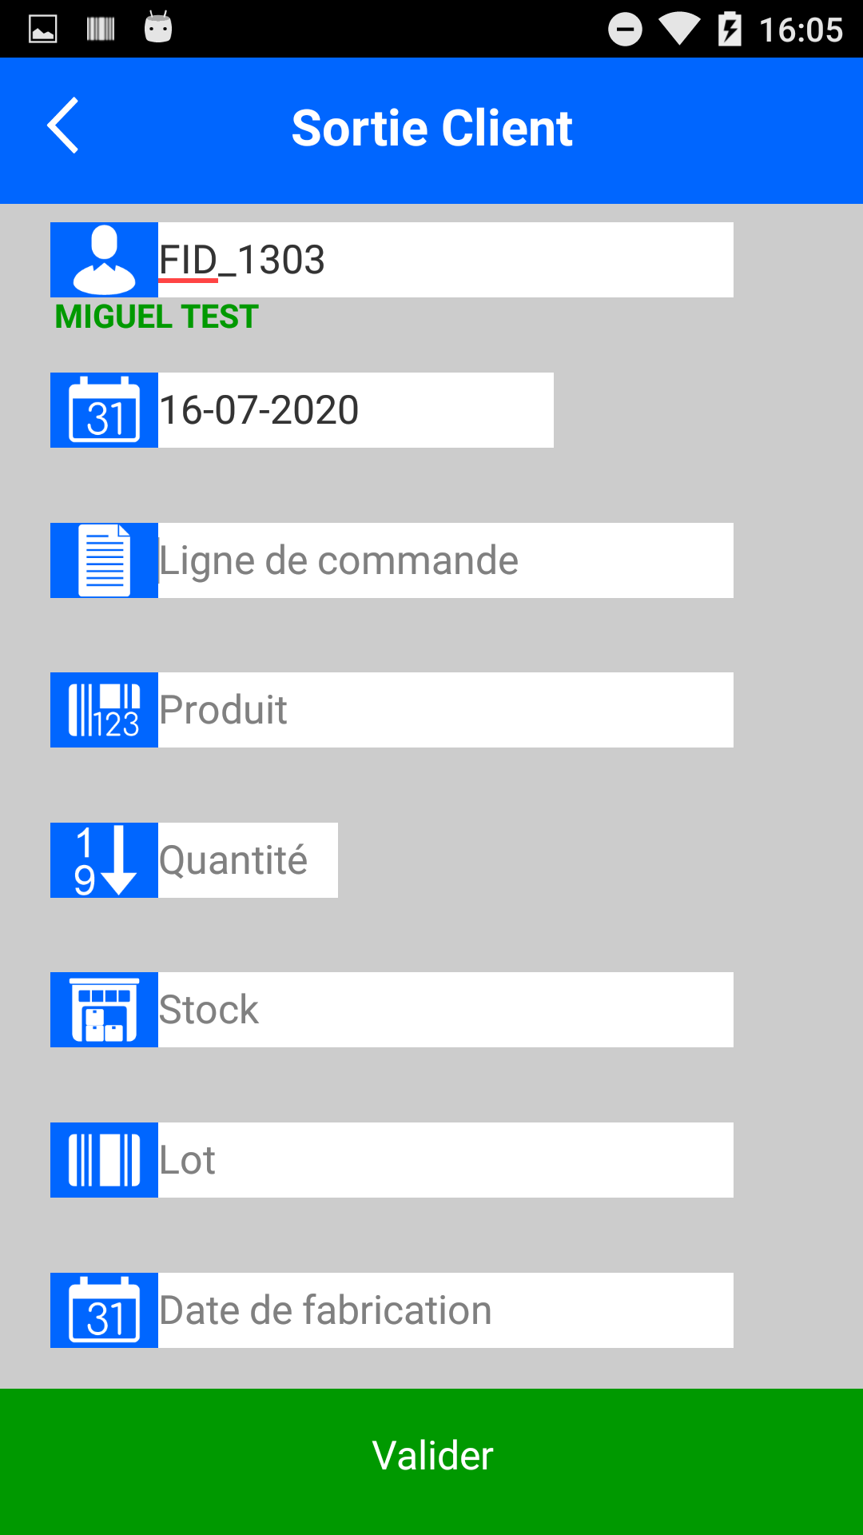The width and height of the screenshot is (863, 1535).
Task: Tap the back arrow in header
Action: 62,126
